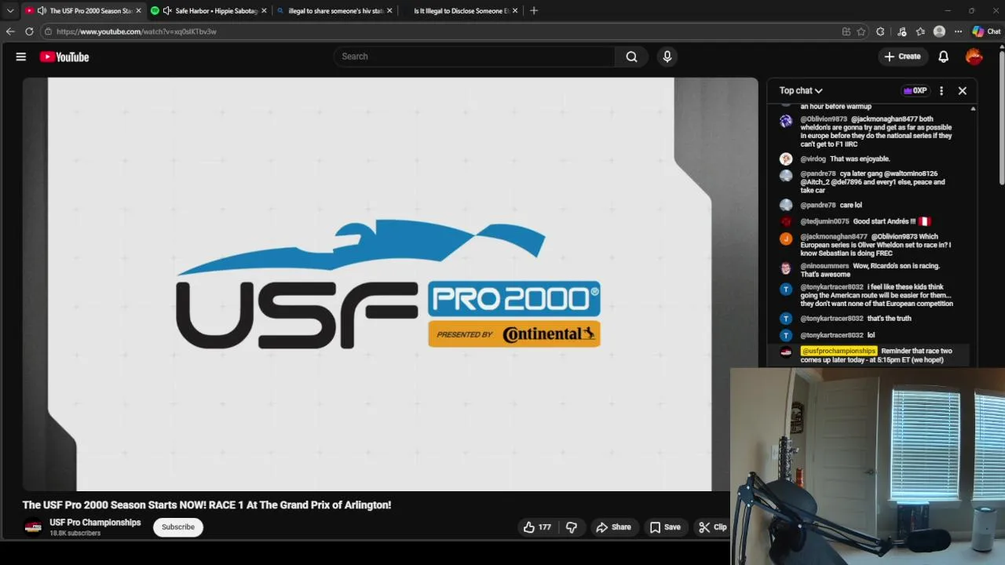Open the YouTube guide hamburger menu
The image size is (1005, 565).
pyautogui.click(x=21, y=56)
